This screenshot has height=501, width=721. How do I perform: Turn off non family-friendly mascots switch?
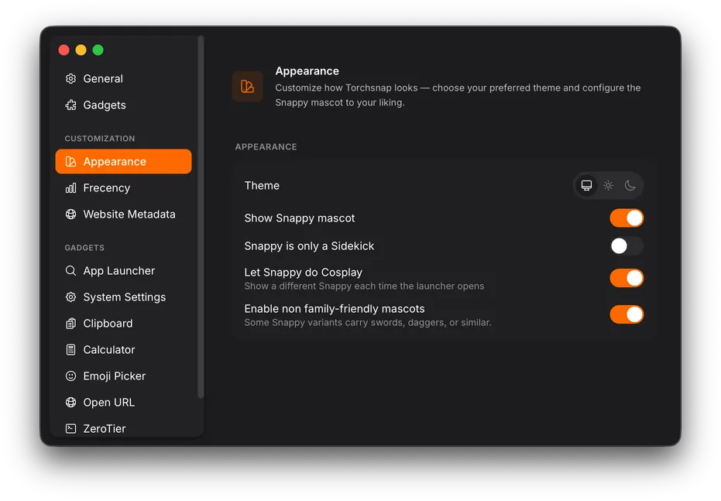click(627, 314)
